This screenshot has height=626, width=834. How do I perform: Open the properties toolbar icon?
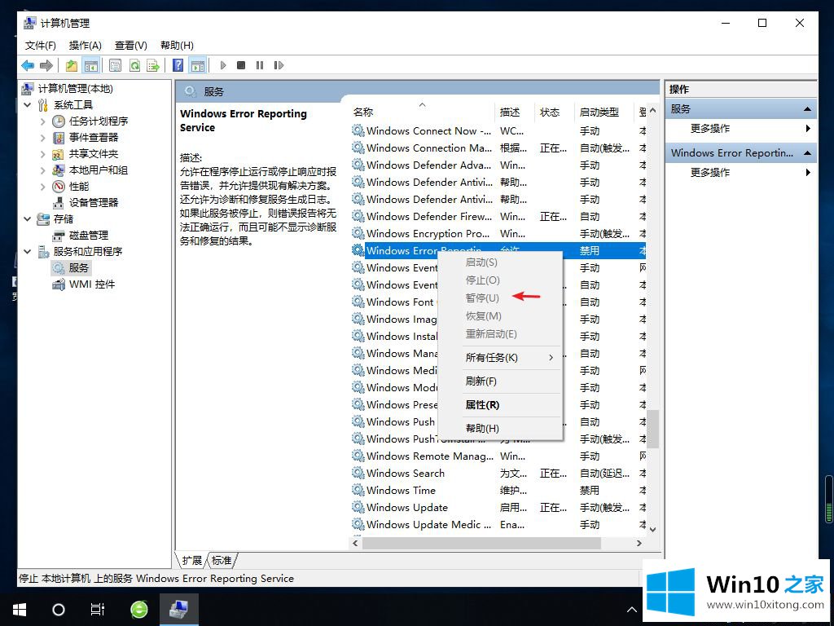[115, 65]
